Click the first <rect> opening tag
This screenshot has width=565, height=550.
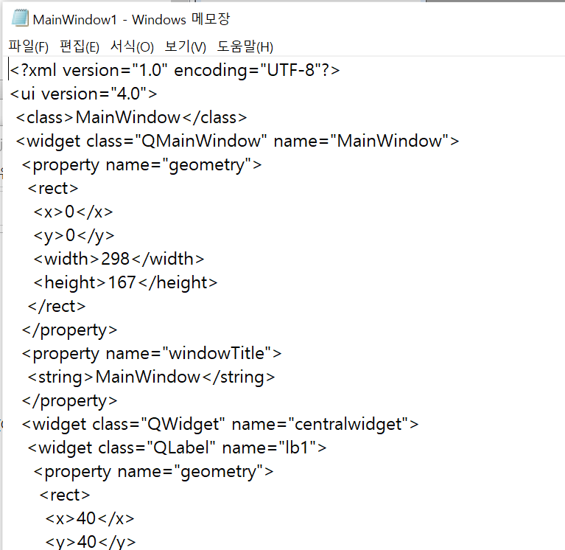(x=53, y=189)
